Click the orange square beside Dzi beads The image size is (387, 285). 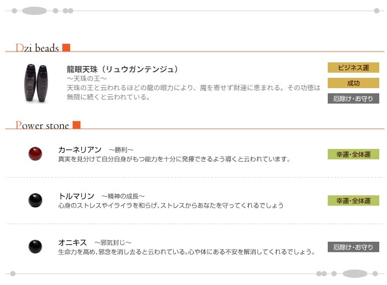(x=66, y=48)
